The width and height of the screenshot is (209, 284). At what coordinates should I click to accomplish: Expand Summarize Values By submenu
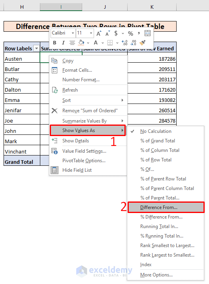[88, 121]
